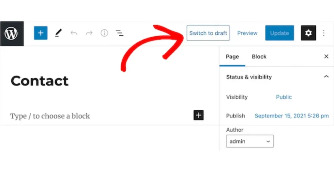Select the pencil Tools icon
The height and width of the screenshot is (172, 334).
click(58, 33)
